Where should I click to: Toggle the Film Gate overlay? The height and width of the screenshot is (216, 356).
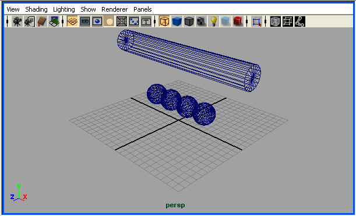[84, 22]
